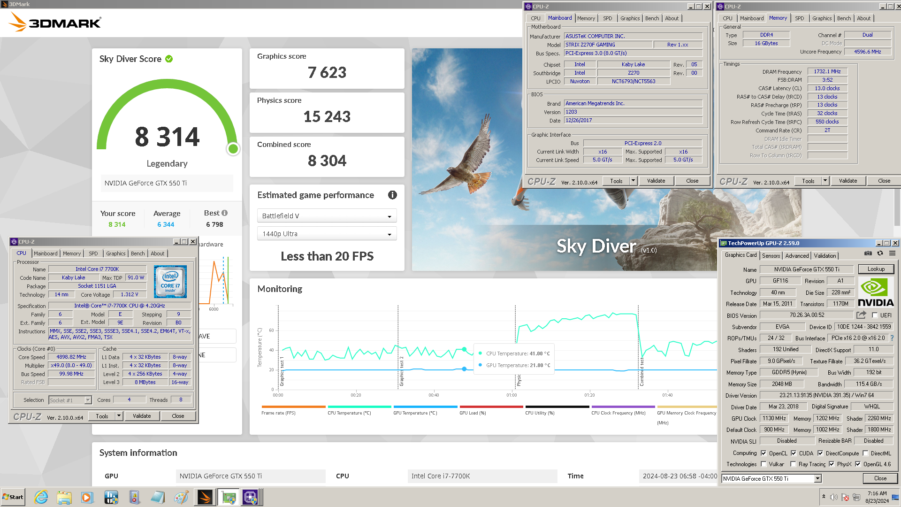Image resolution: width=901 pixels, height=507 pixels.
Task: Open Tools dropdown arrow in CPU-Z Memory window
Action: click(x=825, y=181)
